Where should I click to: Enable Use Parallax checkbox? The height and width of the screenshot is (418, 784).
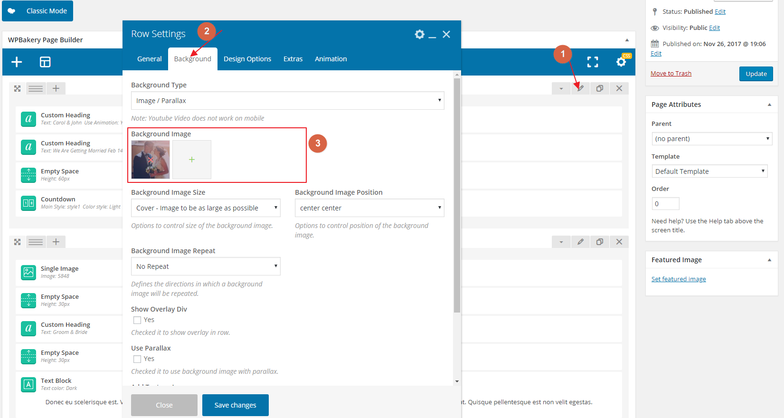click(137, 359)
